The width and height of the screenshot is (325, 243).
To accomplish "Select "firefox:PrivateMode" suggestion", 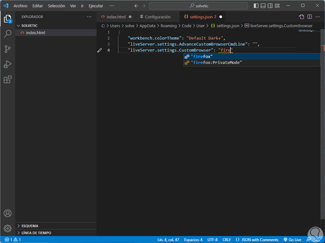I will point(216,63).
